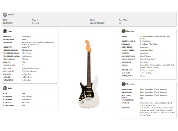Click the Single Action, Head Adjust value

pyautogui.click(x=30, y=68)
